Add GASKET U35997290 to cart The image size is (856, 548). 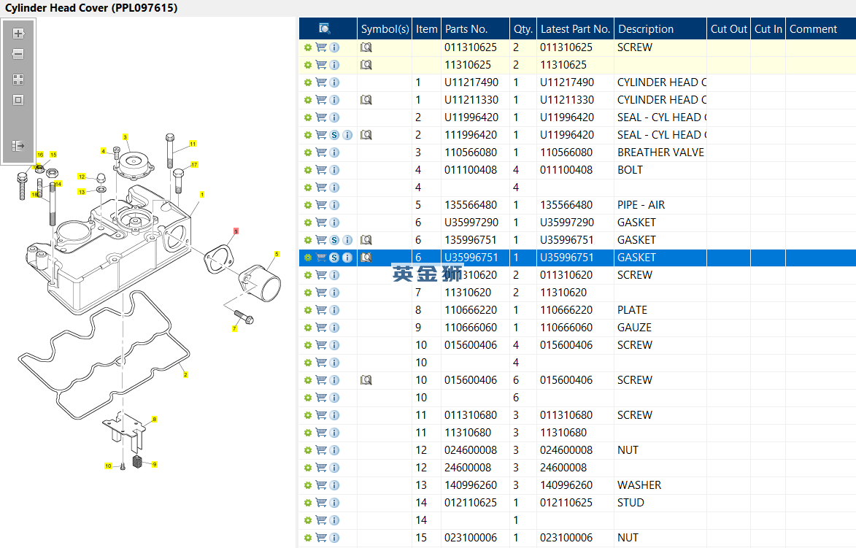point(321,222)
